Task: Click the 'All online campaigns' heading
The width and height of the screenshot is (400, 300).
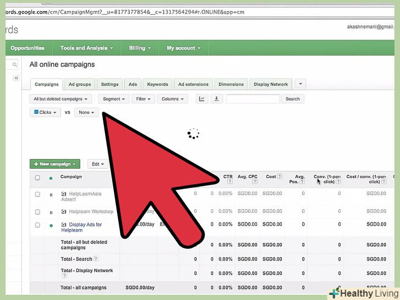Action: coord(62,64)
